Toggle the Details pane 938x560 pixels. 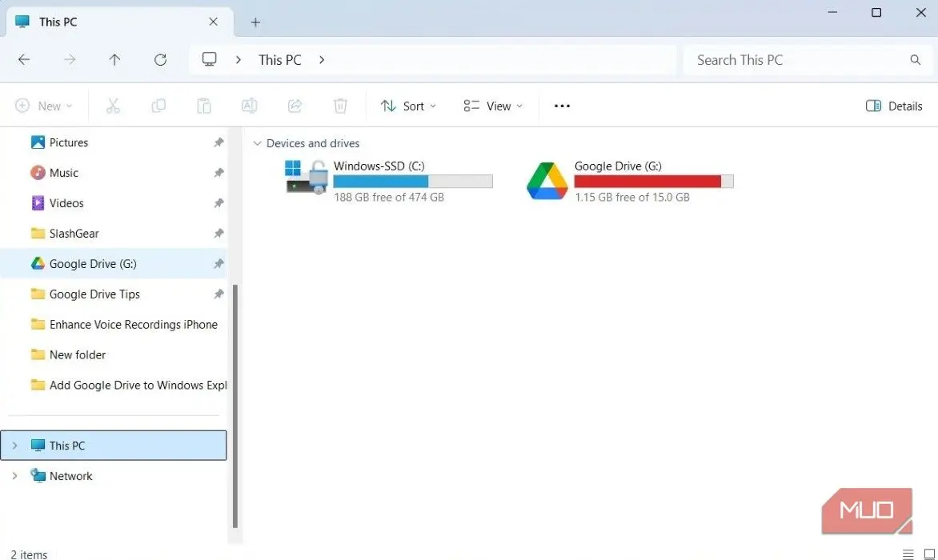894,106
